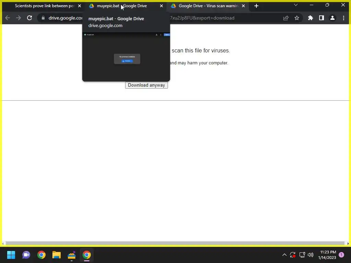Close the Virus scan warning tab
The height and width of the screenshot is (263, 351).
[243, 6]
